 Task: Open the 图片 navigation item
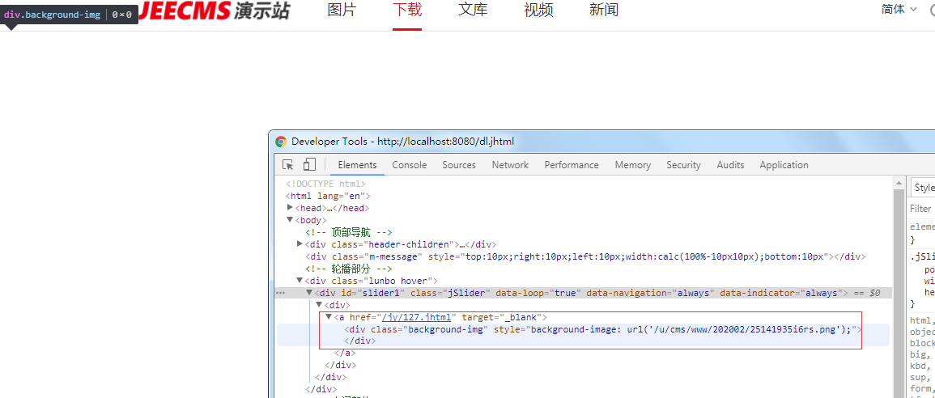click(x=342, y=11)
